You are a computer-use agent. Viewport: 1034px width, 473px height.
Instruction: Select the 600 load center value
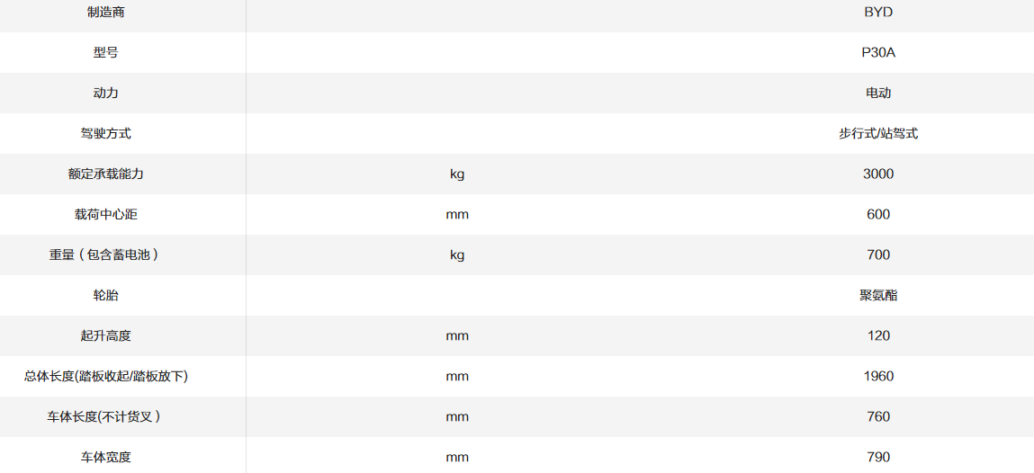coord(877,214)
